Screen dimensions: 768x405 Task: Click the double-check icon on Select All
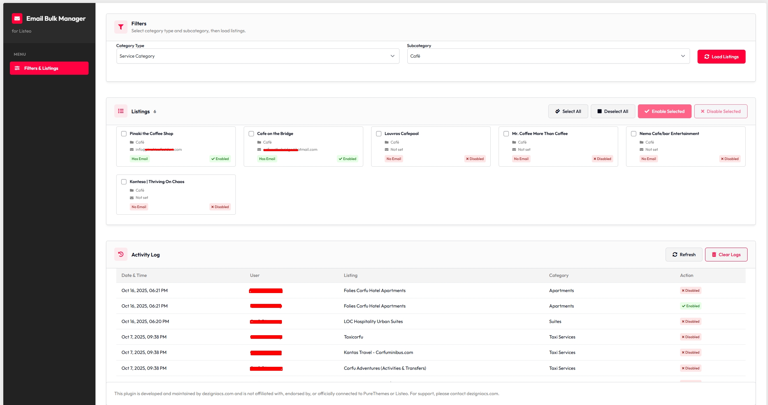pyautogui.click(x=557, y=111)
